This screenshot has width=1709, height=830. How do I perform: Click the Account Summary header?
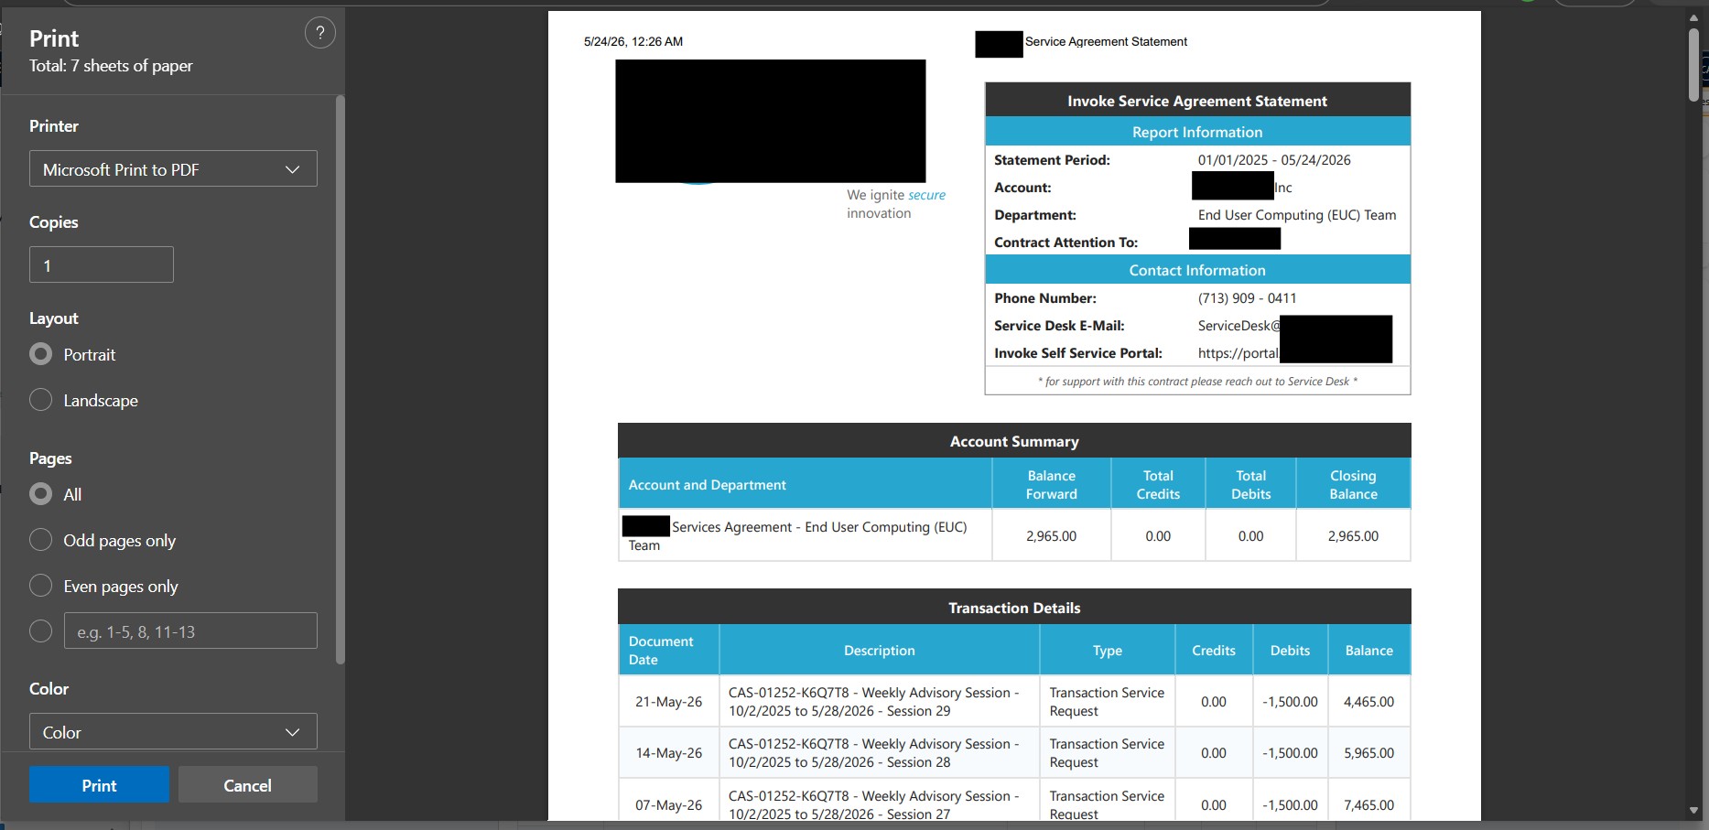(x=1014, y=441)
